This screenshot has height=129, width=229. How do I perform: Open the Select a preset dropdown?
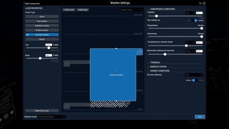tap(132, 10)
